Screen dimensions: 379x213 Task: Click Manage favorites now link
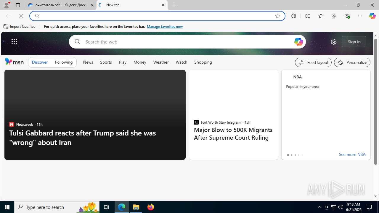(165, 27)
